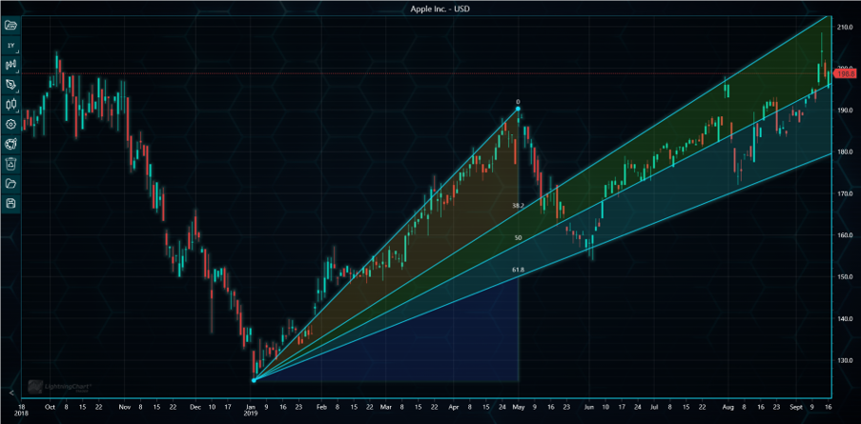Click the 61.8 fan level label
This screenshot has height=424, width=861.
(518, 270)
